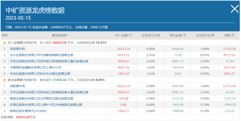Select the 8.98% sell ratio text
The height and width of the screenshot is (121, 241).
pyautogui.click(x=100, y=80)
